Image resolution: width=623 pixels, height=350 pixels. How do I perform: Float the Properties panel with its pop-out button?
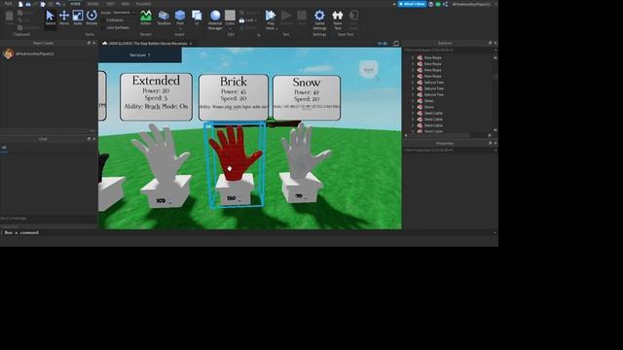(490, 143)
